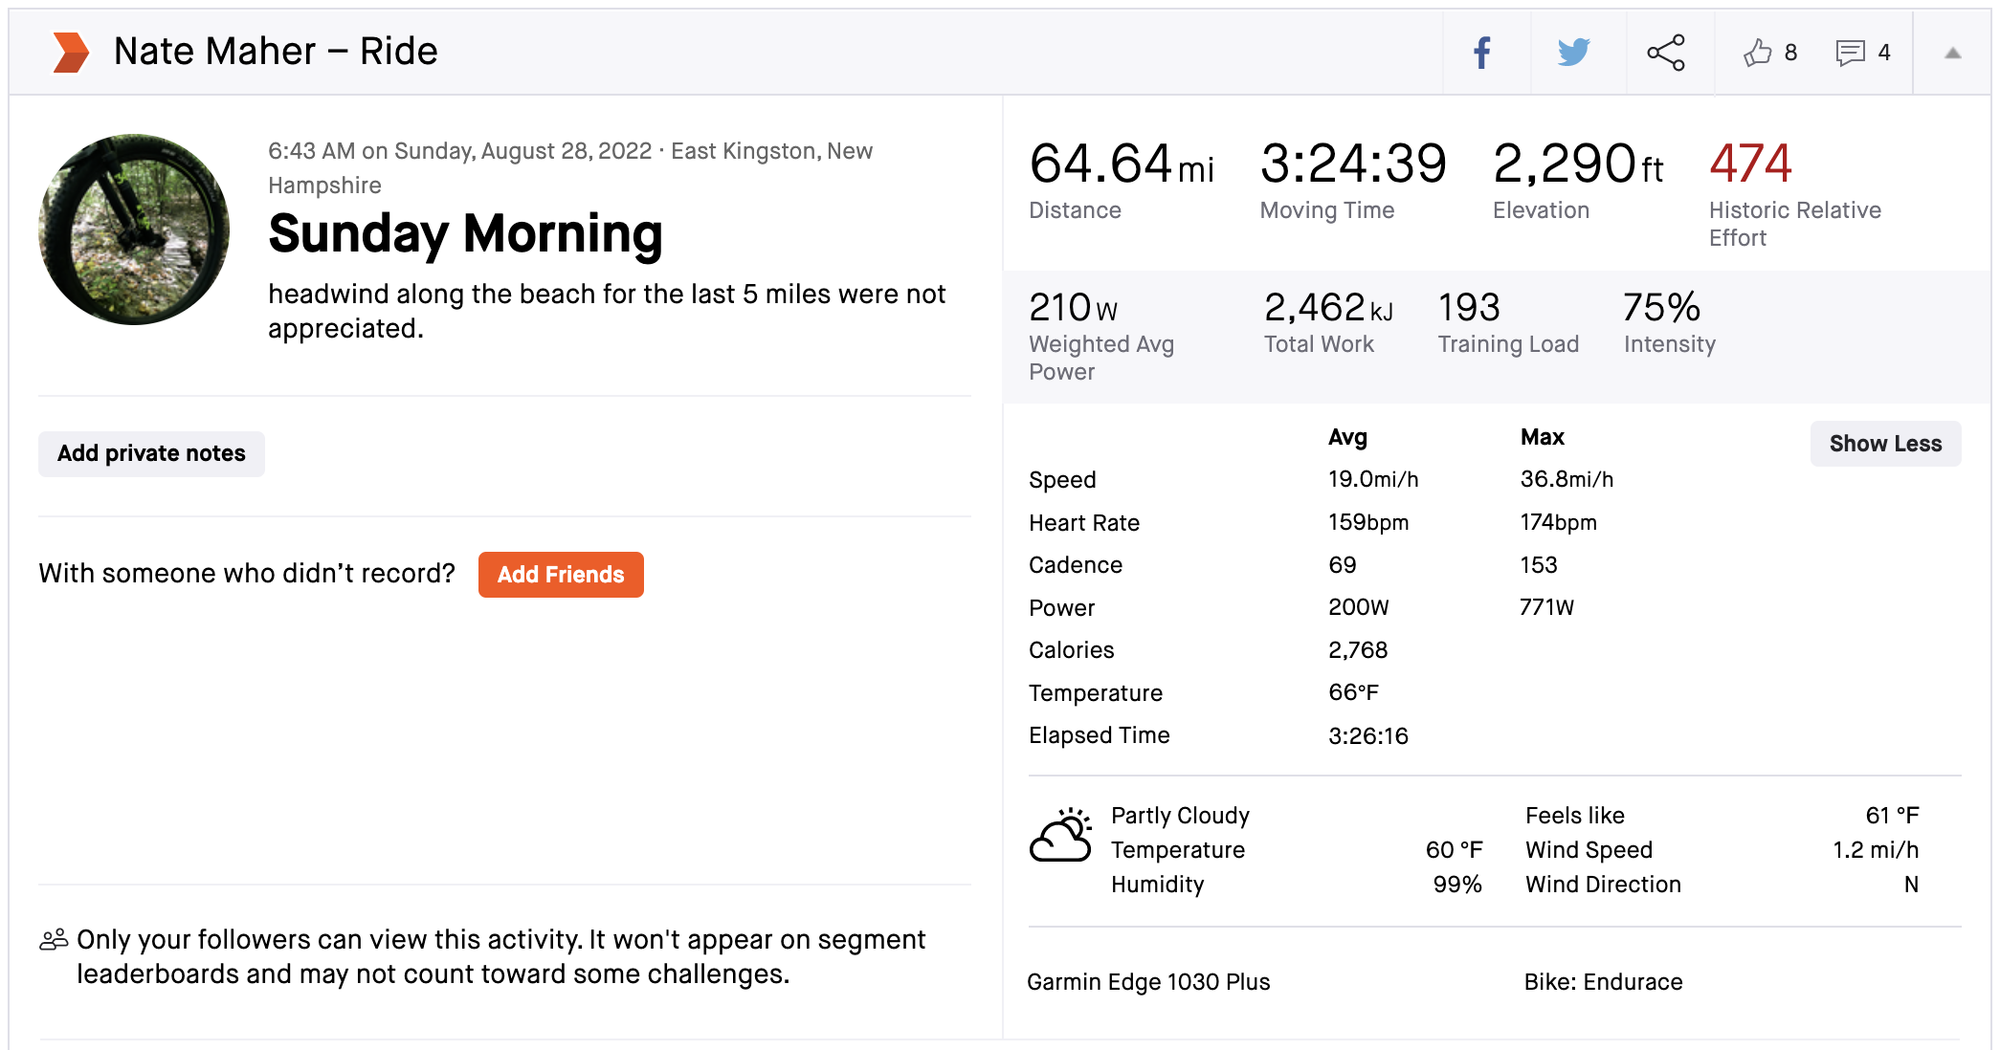Click the 75% Intensity stat
The width and height of the screenshot is (2000, 1050).
[x=1661, y=308]
